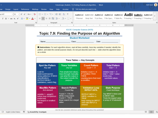
Task: Click the Accessibility: Investigate status item
Action: (37, 112)
